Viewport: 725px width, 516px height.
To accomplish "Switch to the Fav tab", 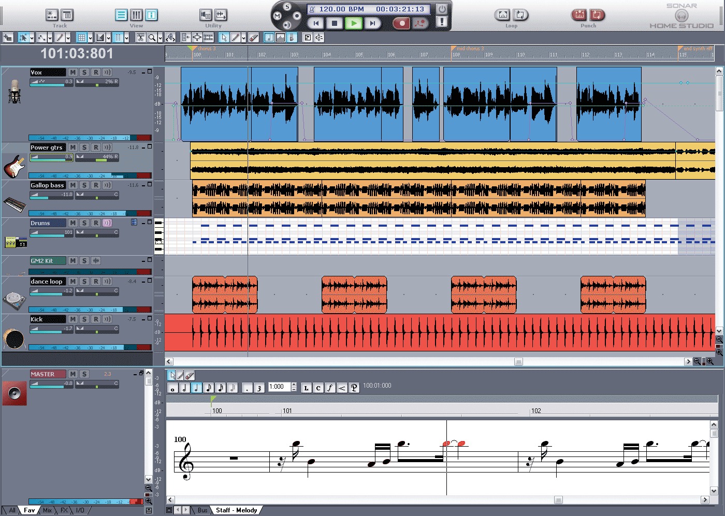I will click(30, 510).
